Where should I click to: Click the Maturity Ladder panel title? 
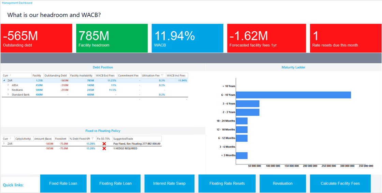[x=294, y=67]
